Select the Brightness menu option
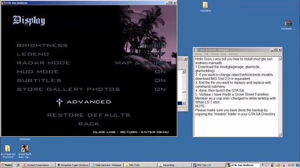This screenshot has width=300, height=168. [43, 45]
